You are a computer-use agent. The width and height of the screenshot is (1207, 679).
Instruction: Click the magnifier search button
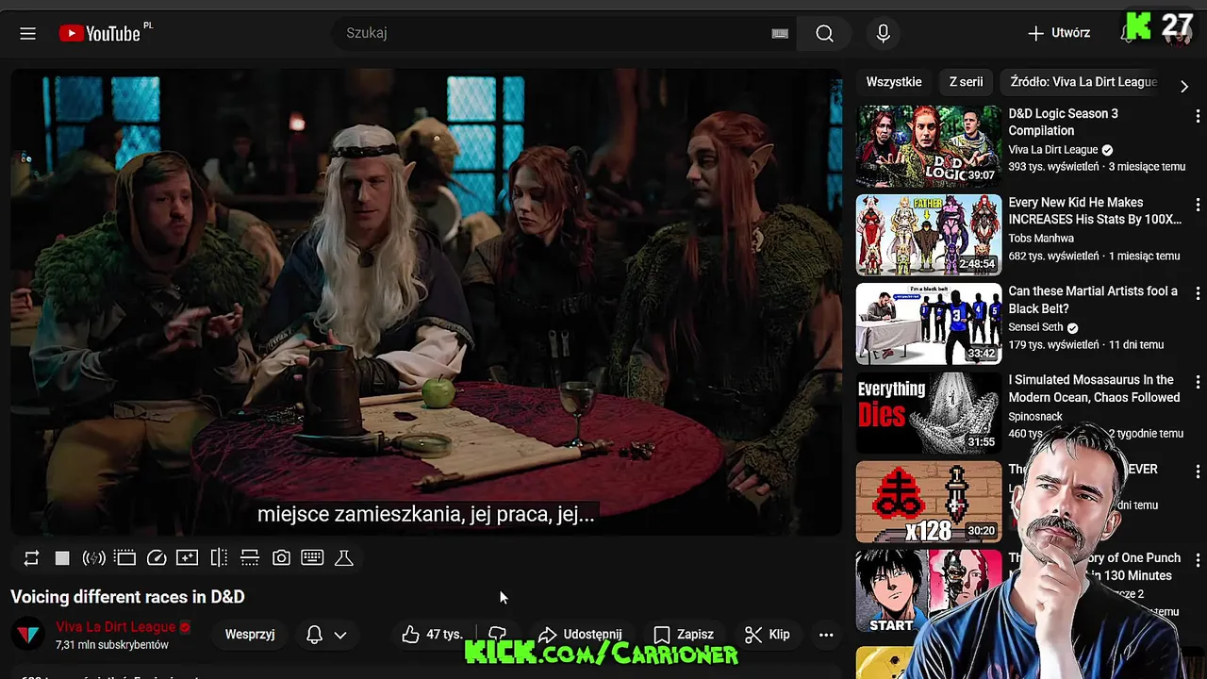click(824, 33)
